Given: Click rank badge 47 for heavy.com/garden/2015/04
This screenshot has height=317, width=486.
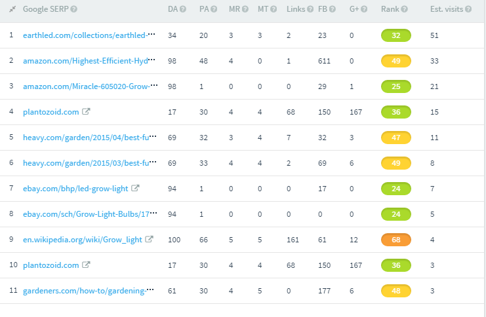Looking at the screenshot, I should [x=395, y=138].
